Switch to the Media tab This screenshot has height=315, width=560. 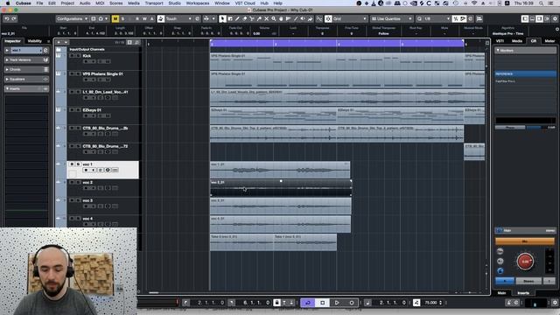pyautogui.click(x=517, y=41)
